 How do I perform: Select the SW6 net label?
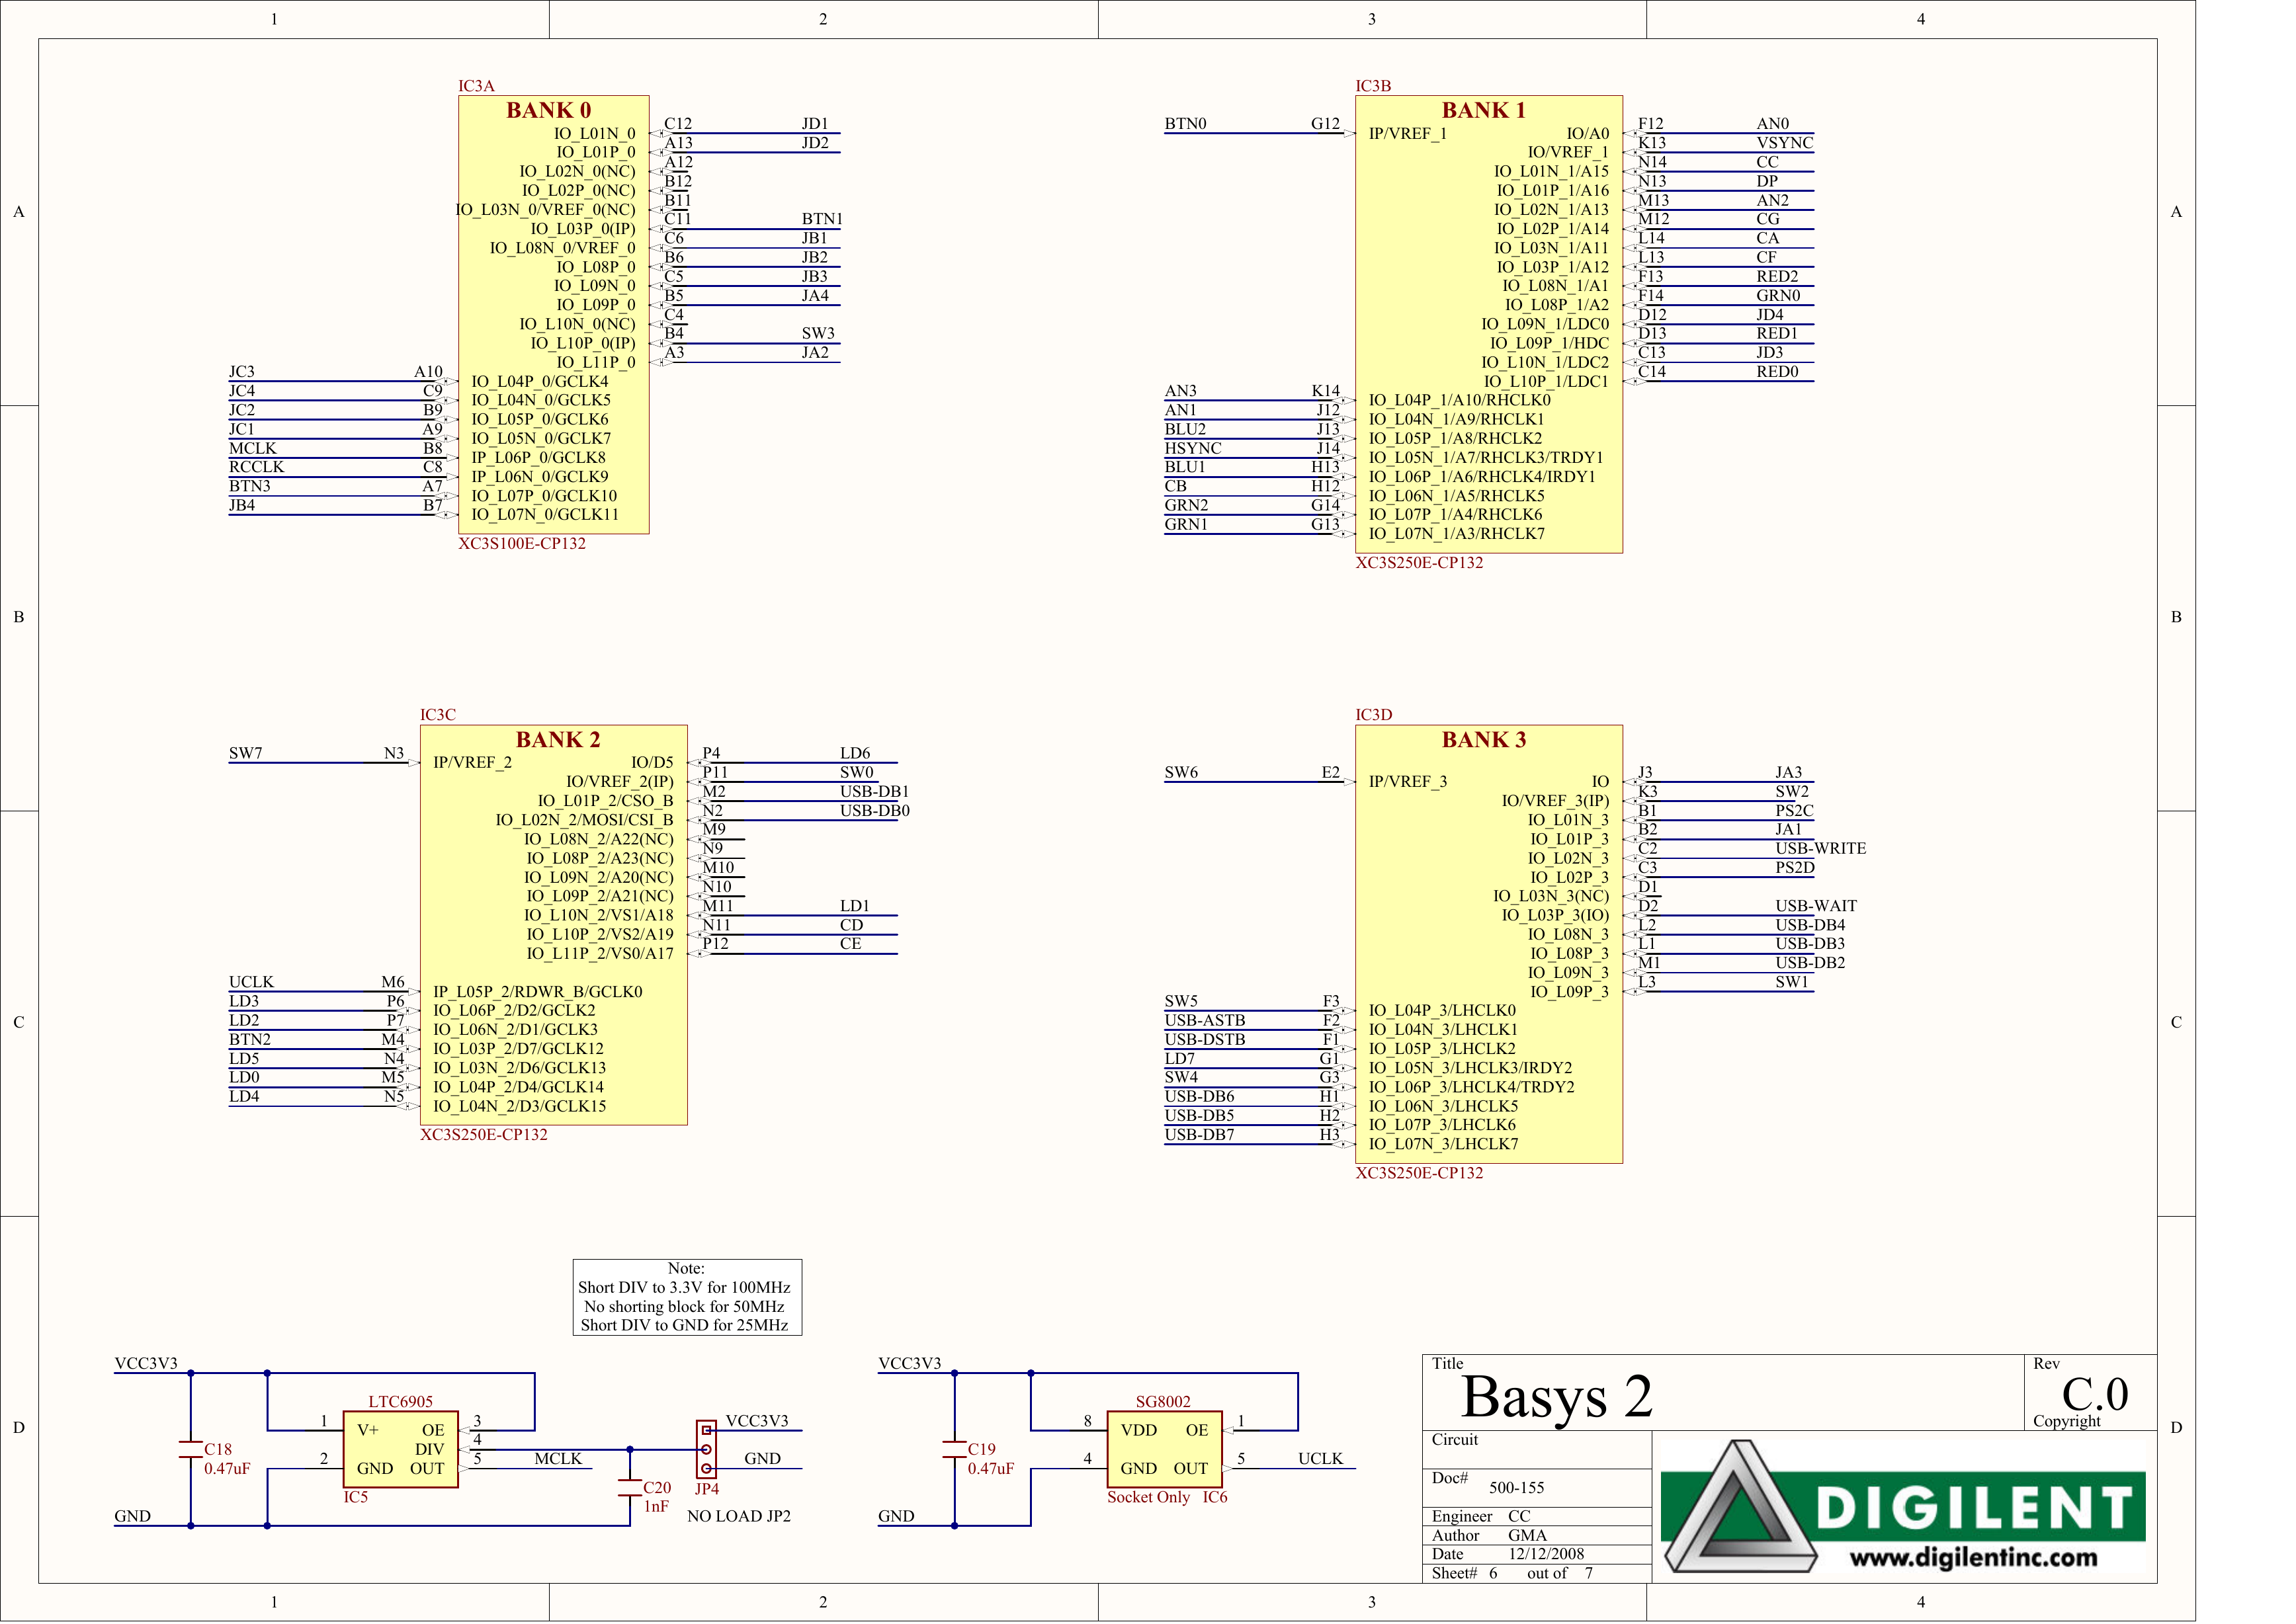click(x=1181, y=772)
